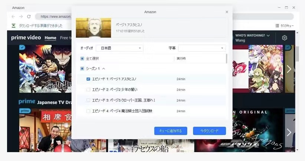Image resolution: width=305 pixels, height=161 pixels.
Task: Collapse the シーズン 1 episode list
Action: click(104, 69)
